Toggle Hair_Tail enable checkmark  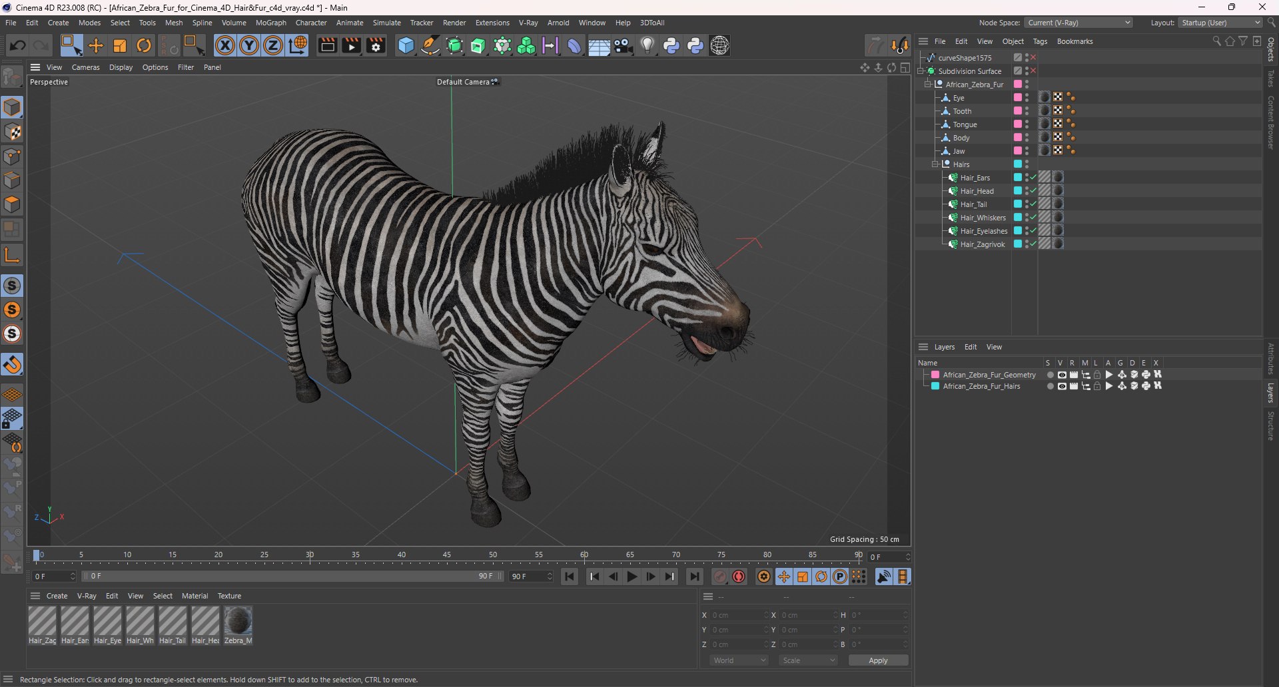click(1033, 204)
